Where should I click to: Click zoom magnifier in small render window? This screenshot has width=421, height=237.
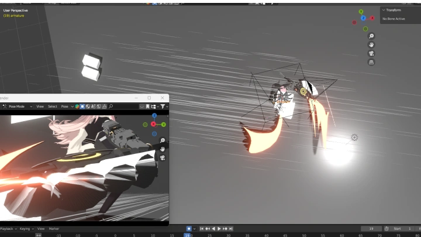click(163, 140)
